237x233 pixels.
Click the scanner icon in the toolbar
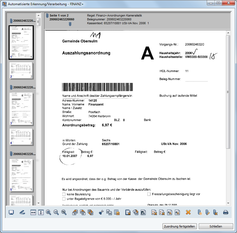(x=22, y=213)
